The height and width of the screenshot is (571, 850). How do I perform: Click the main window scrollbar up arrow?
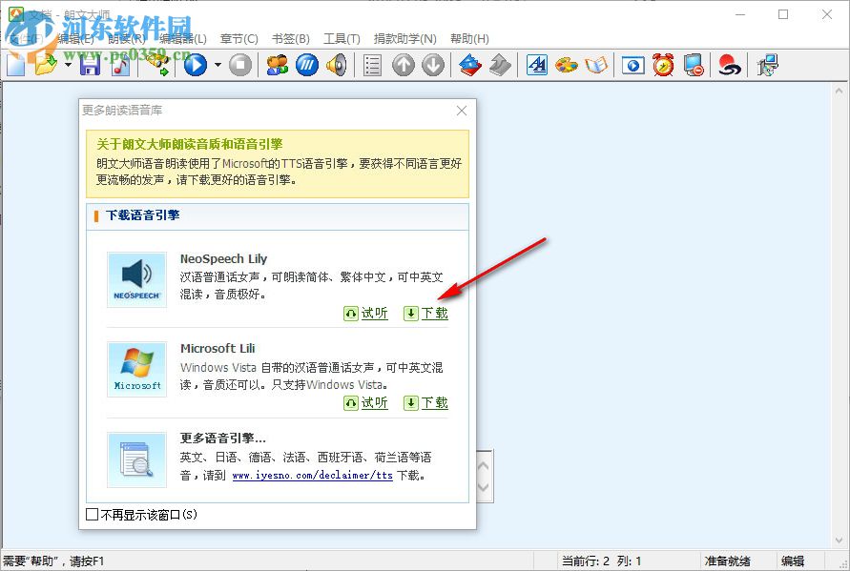click(840, 92)
